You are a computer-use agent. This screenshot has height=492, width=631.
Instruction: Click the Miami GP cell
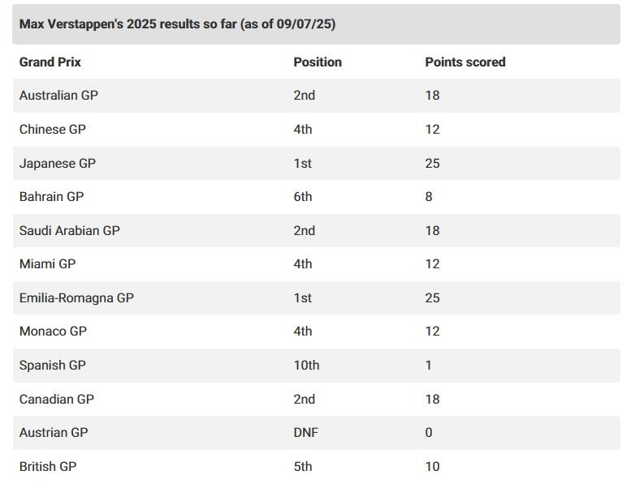point(47,264)
